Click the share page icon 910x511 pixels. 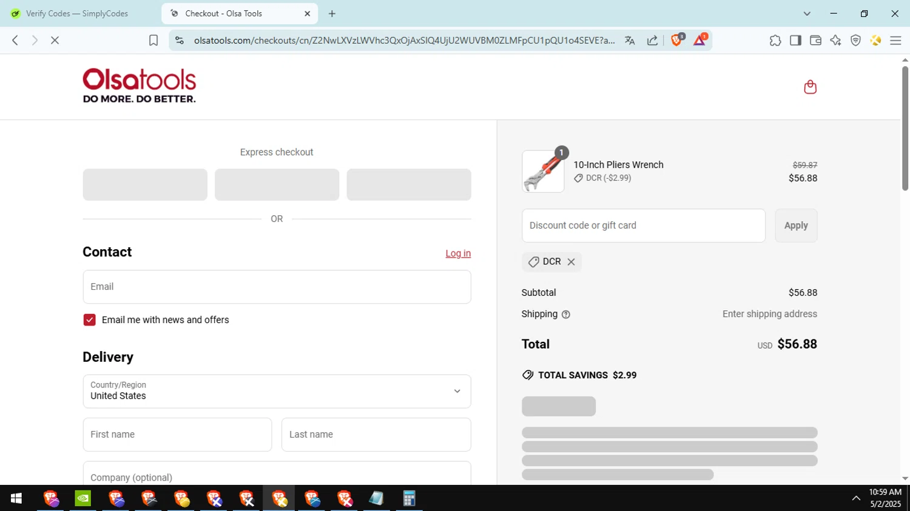coord(652,41)
